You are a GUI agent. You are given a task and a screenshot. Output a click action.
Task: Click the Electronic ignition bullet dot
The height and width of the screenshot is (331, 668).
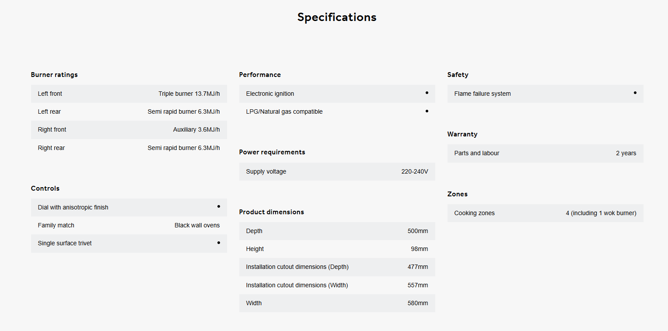(427, 93)
